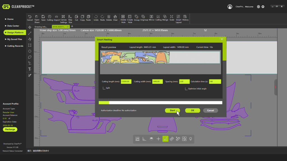Screen dimensions: 287x161
Task: Open the Step Size tool
Action: pos(70,19)
